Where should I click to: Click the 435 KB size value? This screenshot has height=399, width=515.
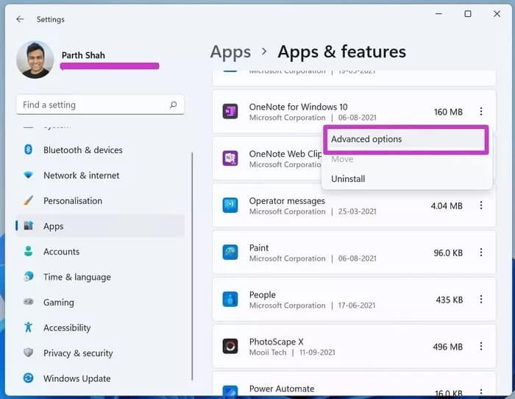[450, 300]
